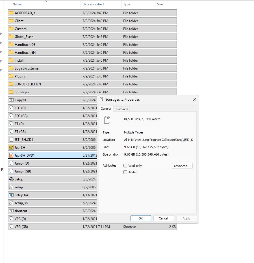The image size is (254, 263).
Task: Click the setup_sh gear icon
Action: pos(11,203)
